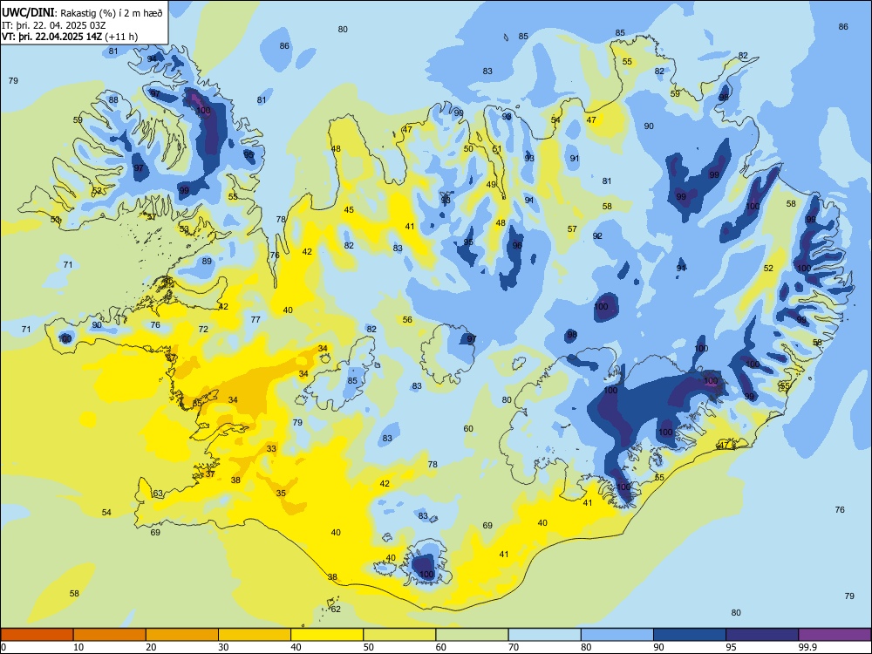This screenshot has width=872, height=654.
Task: Click the 'VT: þri. 22.04.2025 14Z' line
Action: tap(51, 37)
